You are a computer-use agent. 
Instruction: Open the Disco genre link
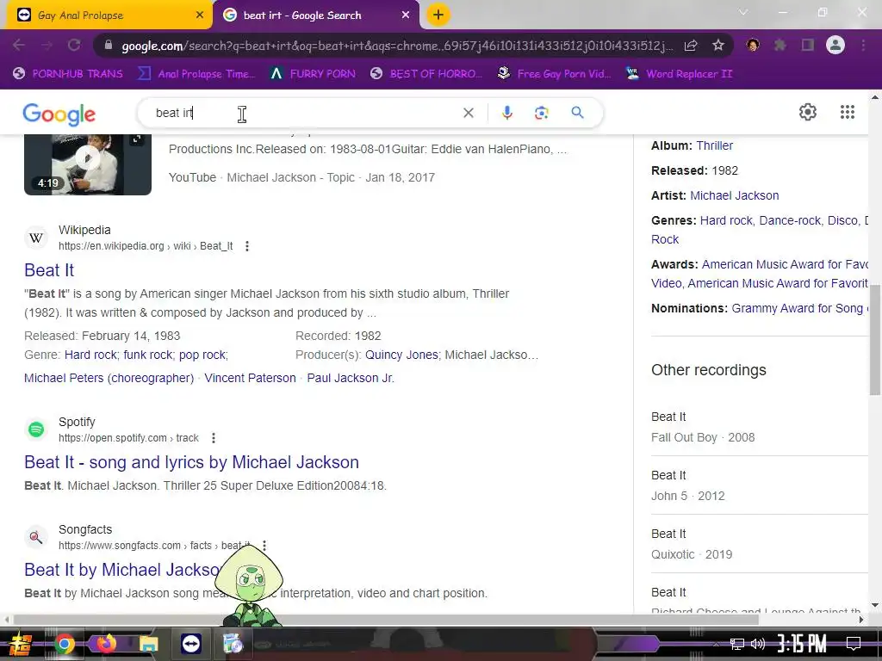pyautogui.click(x=842, y=220)
